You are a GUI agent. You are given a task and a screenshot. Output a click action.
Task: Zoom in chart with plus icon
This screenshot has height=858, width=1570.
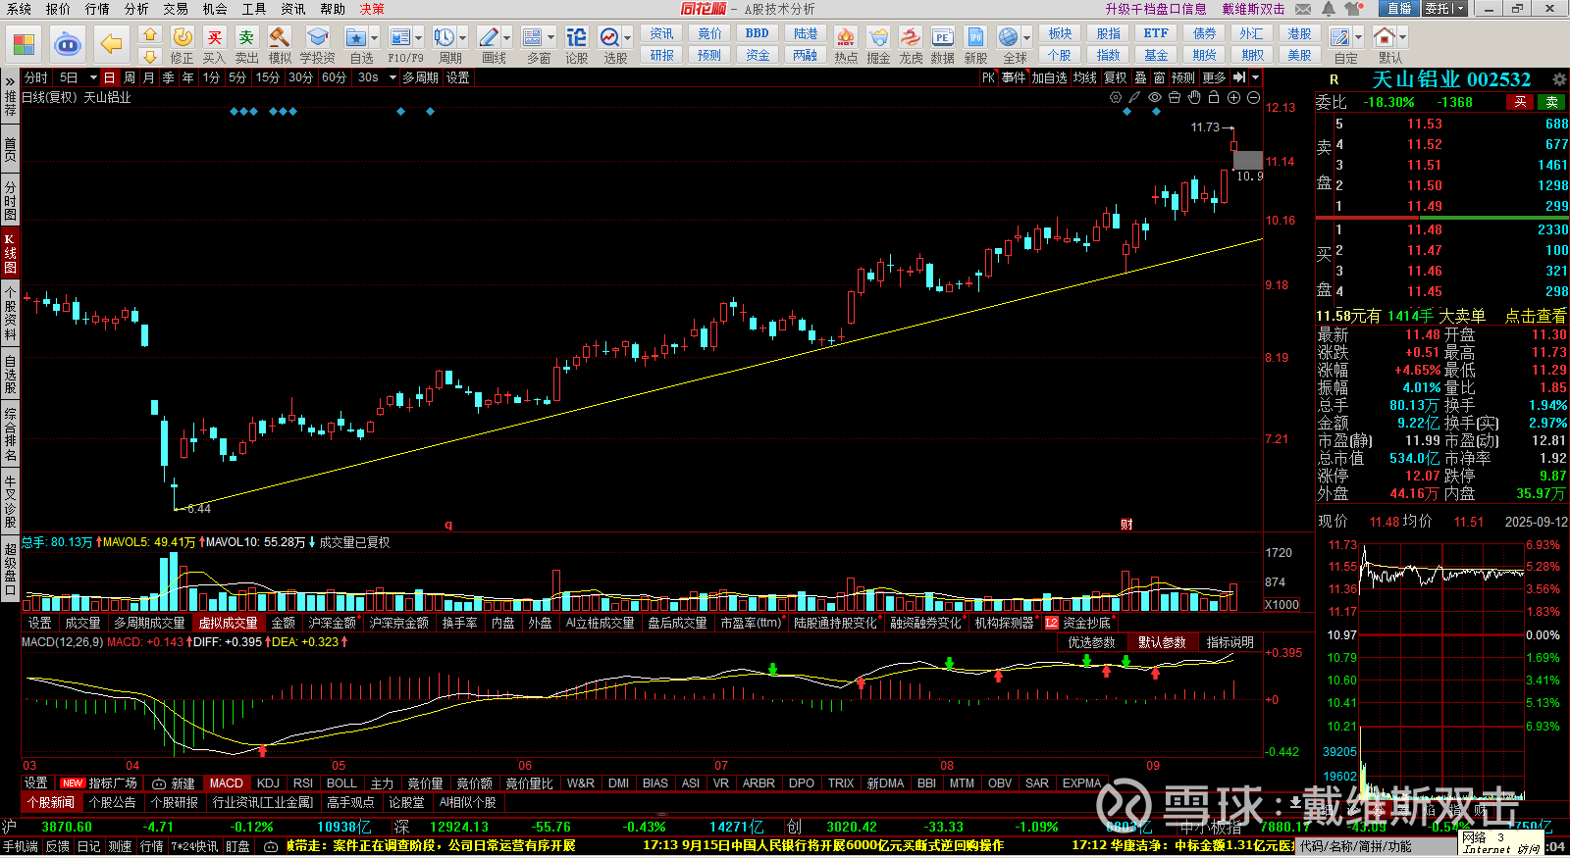tap(1233, 98)
